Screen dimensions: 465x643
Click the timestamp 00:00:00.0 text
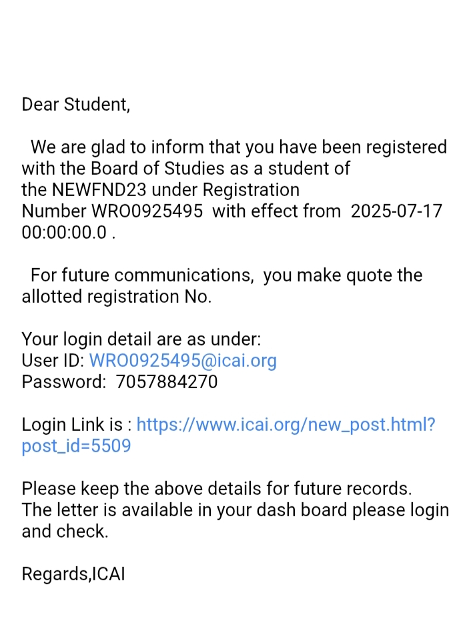click(x=64, y=233)
